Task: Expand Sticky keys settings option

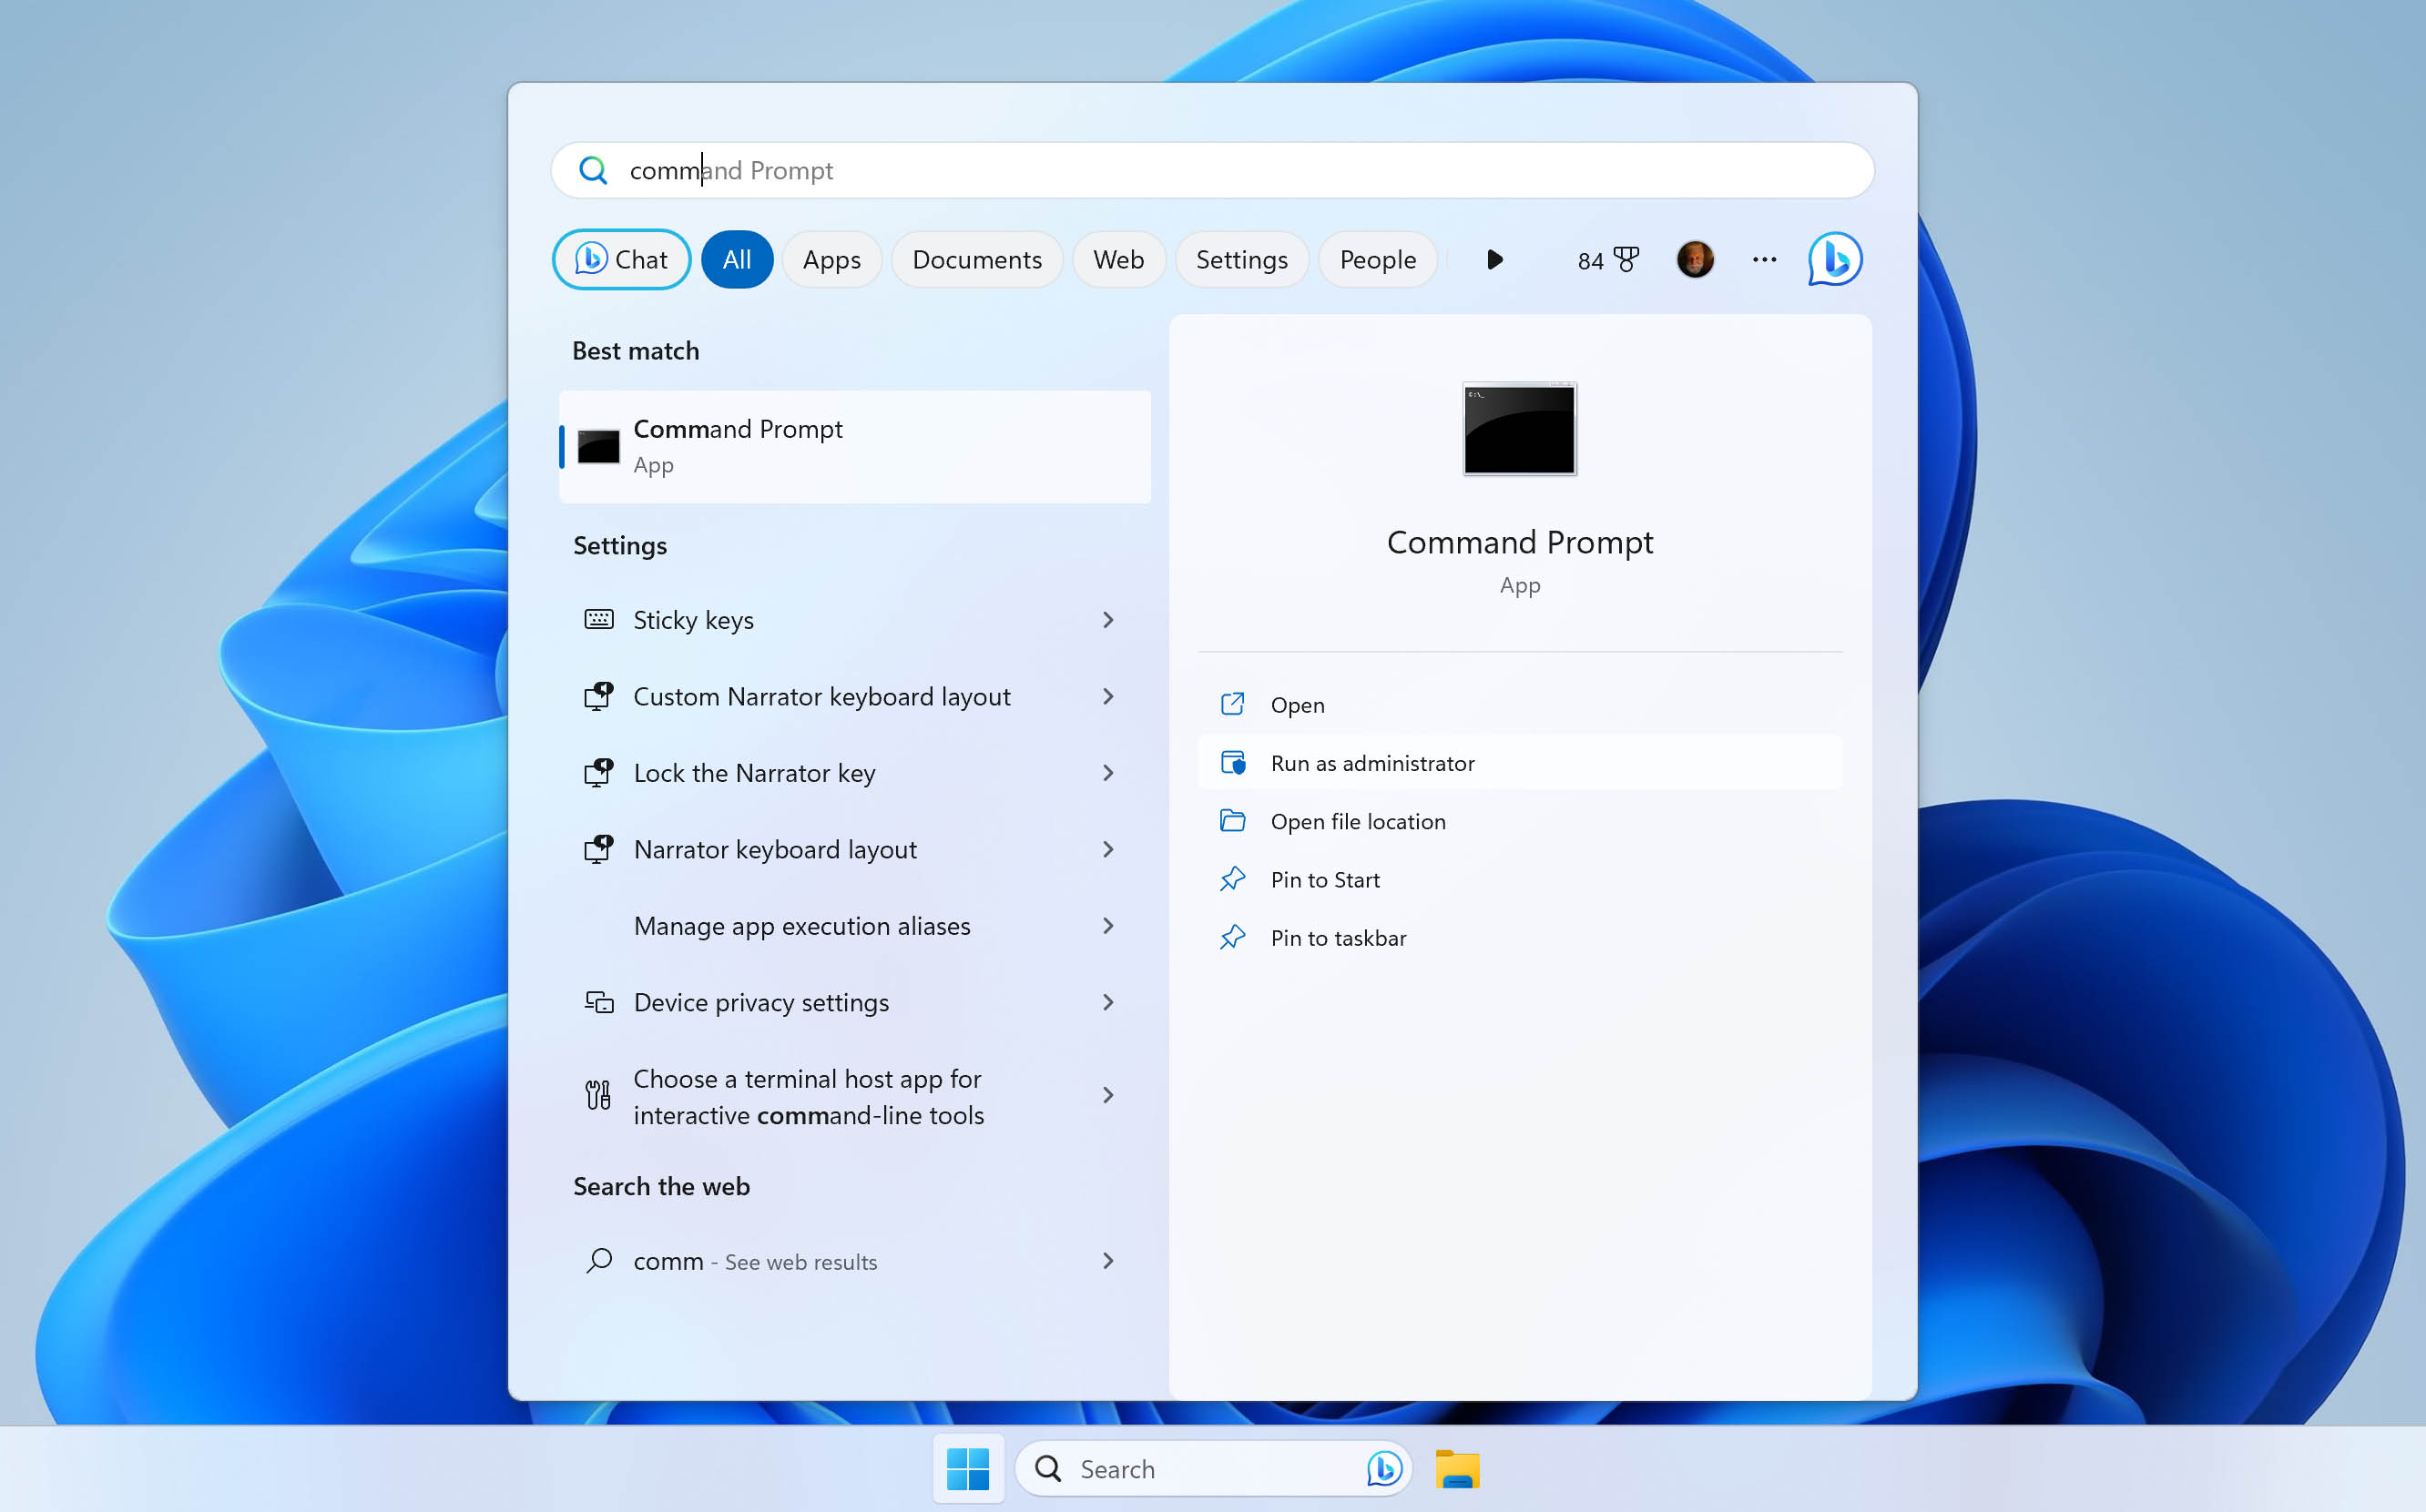Action: tap(1110, 620)
